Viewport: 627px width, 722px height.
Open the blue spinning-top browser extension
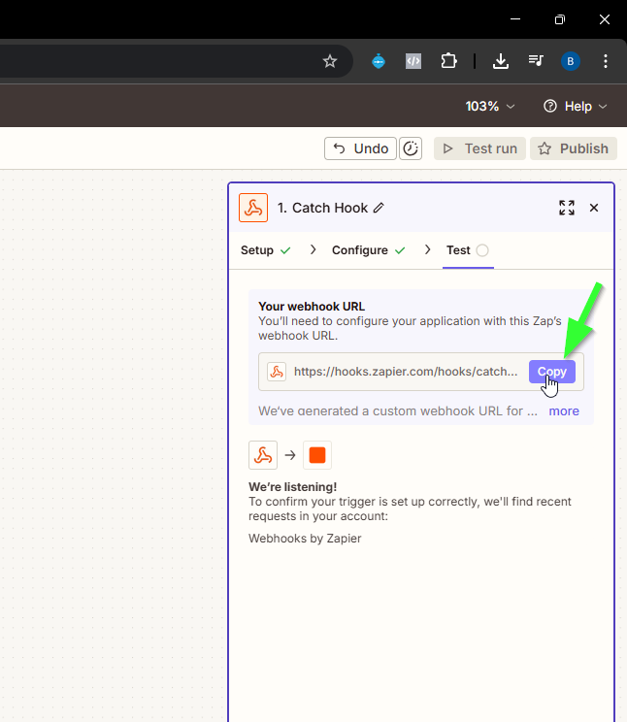click(379, 61)
